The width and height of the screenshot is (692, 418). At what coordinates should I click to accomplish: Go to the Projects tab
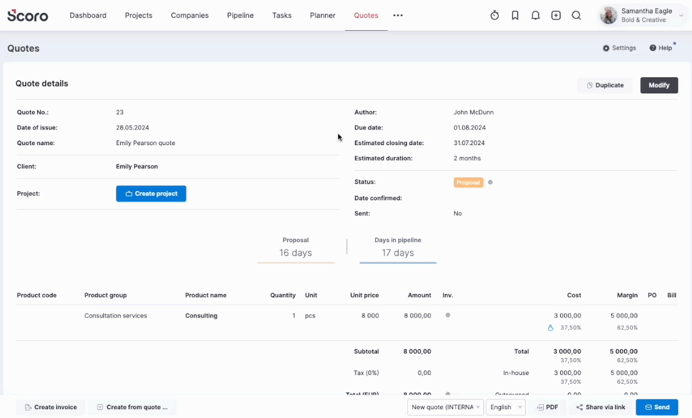139,16
